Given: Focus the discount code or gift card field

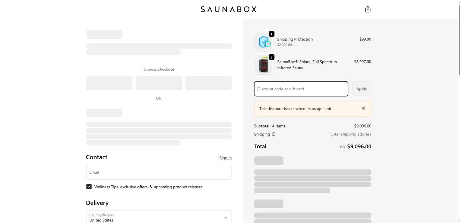Looking at the screenshot, I should tap(301, 89).
